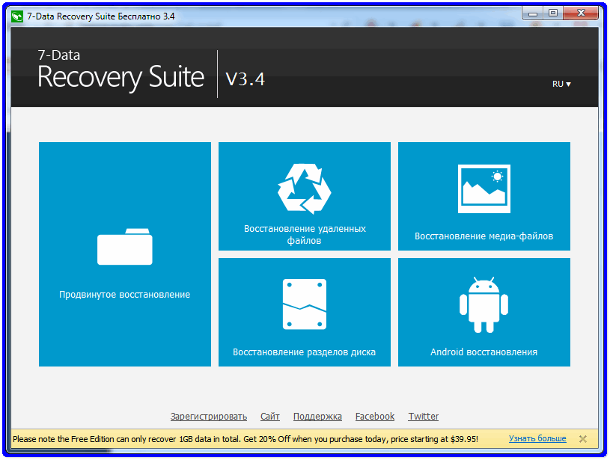Screen dimensions: 610x460
Task: Click the Android robot icon
Action: [484, 304]
